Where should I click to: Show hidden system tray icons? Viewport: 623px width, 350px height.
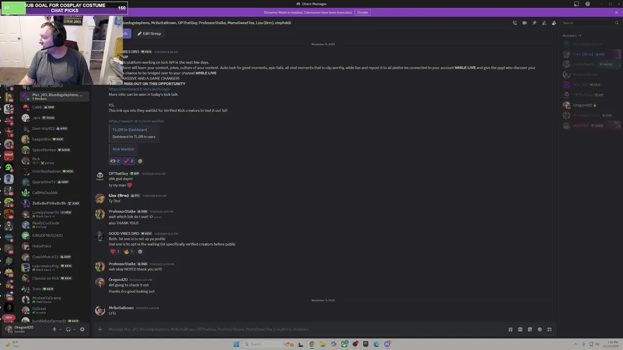[x=576, y=344]
